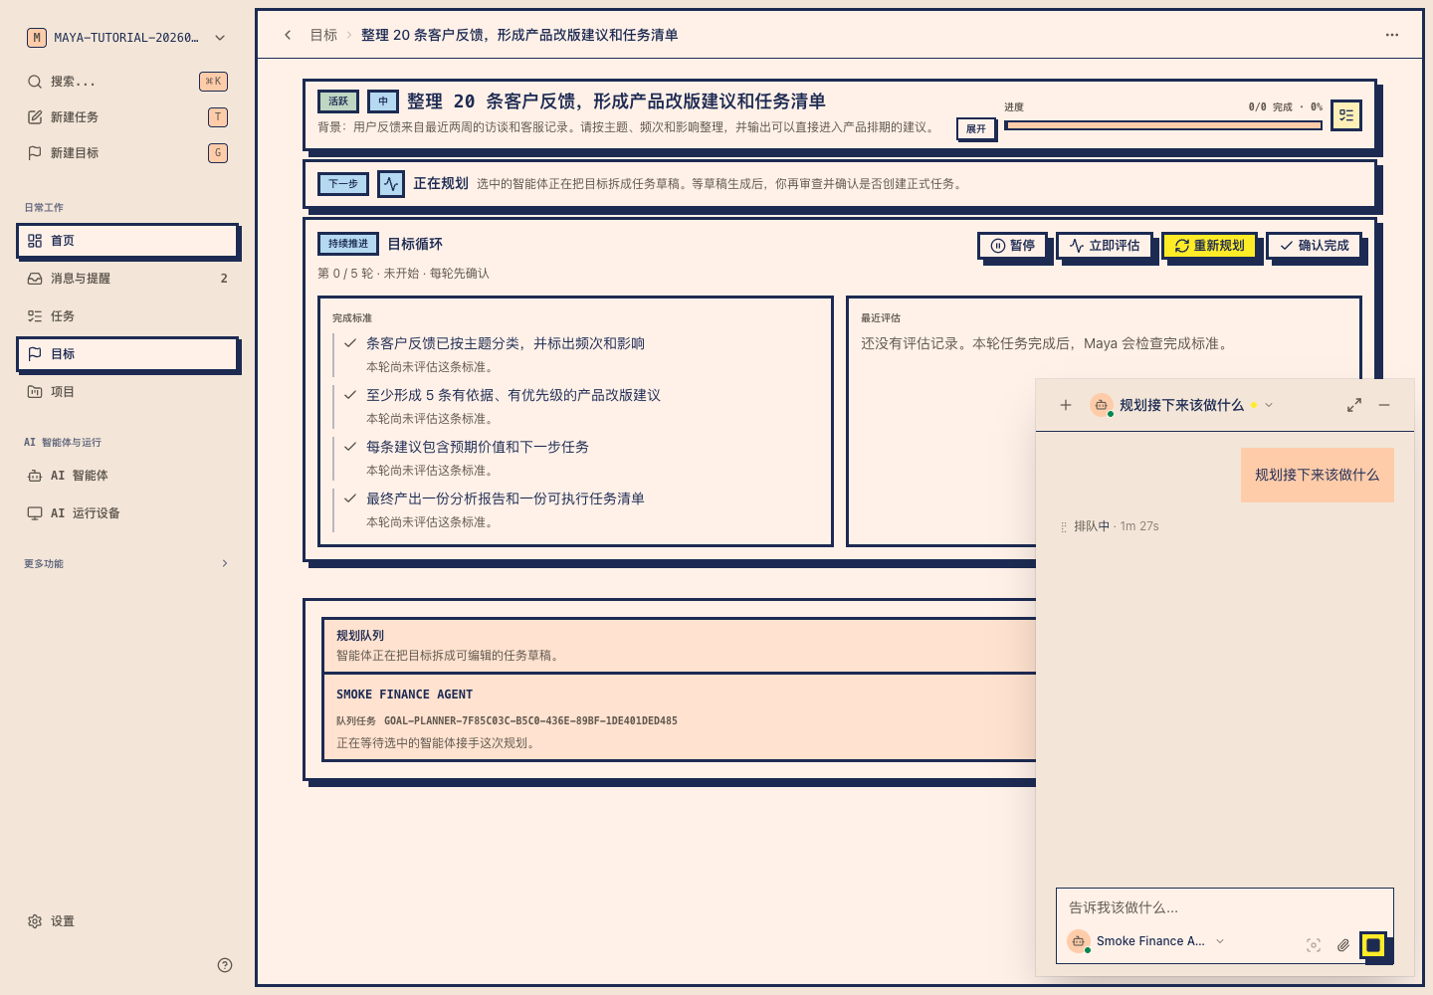Click 展开 to expand the background text
The image size is (1433, 995).
point(976,128)
